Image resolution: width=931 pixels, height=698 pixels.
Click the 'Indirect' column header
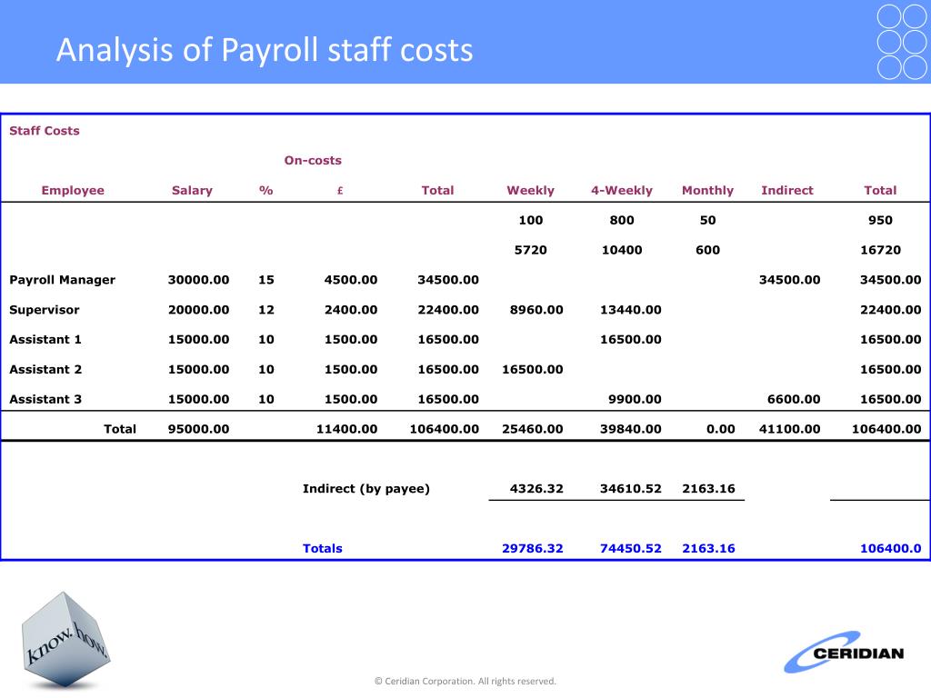[x=787, y=191]
